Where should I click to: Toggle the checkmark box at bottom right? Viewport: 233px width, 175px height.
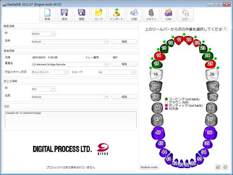tap(218, 167)
